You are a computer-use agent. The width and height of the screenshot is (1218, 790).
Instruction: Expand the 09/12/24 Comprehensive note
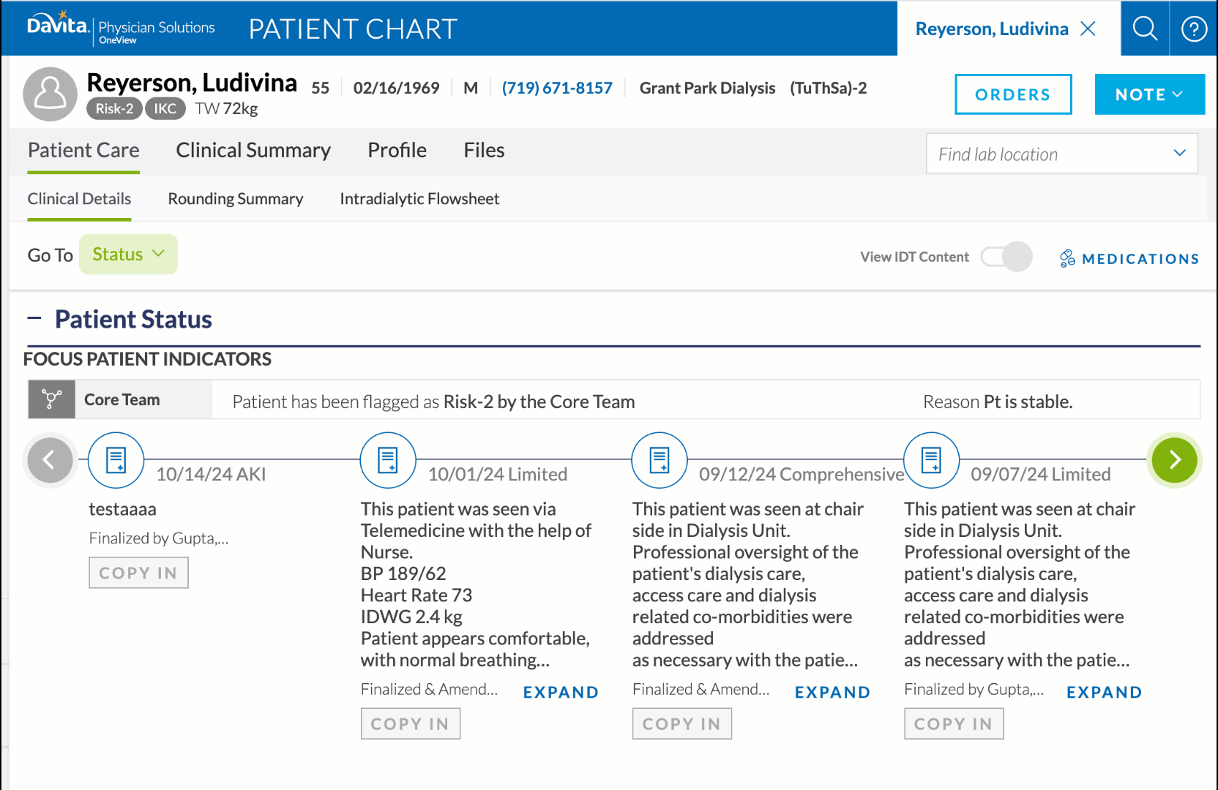[832, 692]
